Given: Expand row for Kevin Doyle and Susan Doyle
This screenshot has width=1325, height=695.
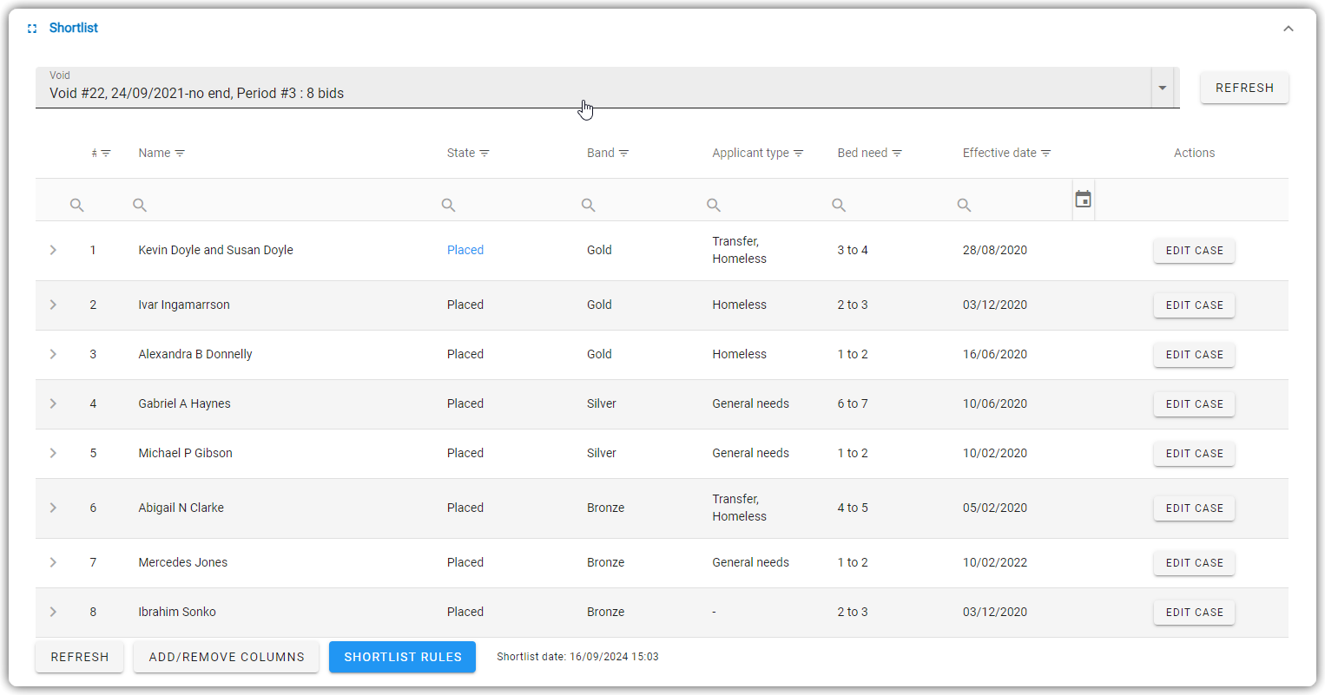Looking at the screenshot, I should pos(53,250).
